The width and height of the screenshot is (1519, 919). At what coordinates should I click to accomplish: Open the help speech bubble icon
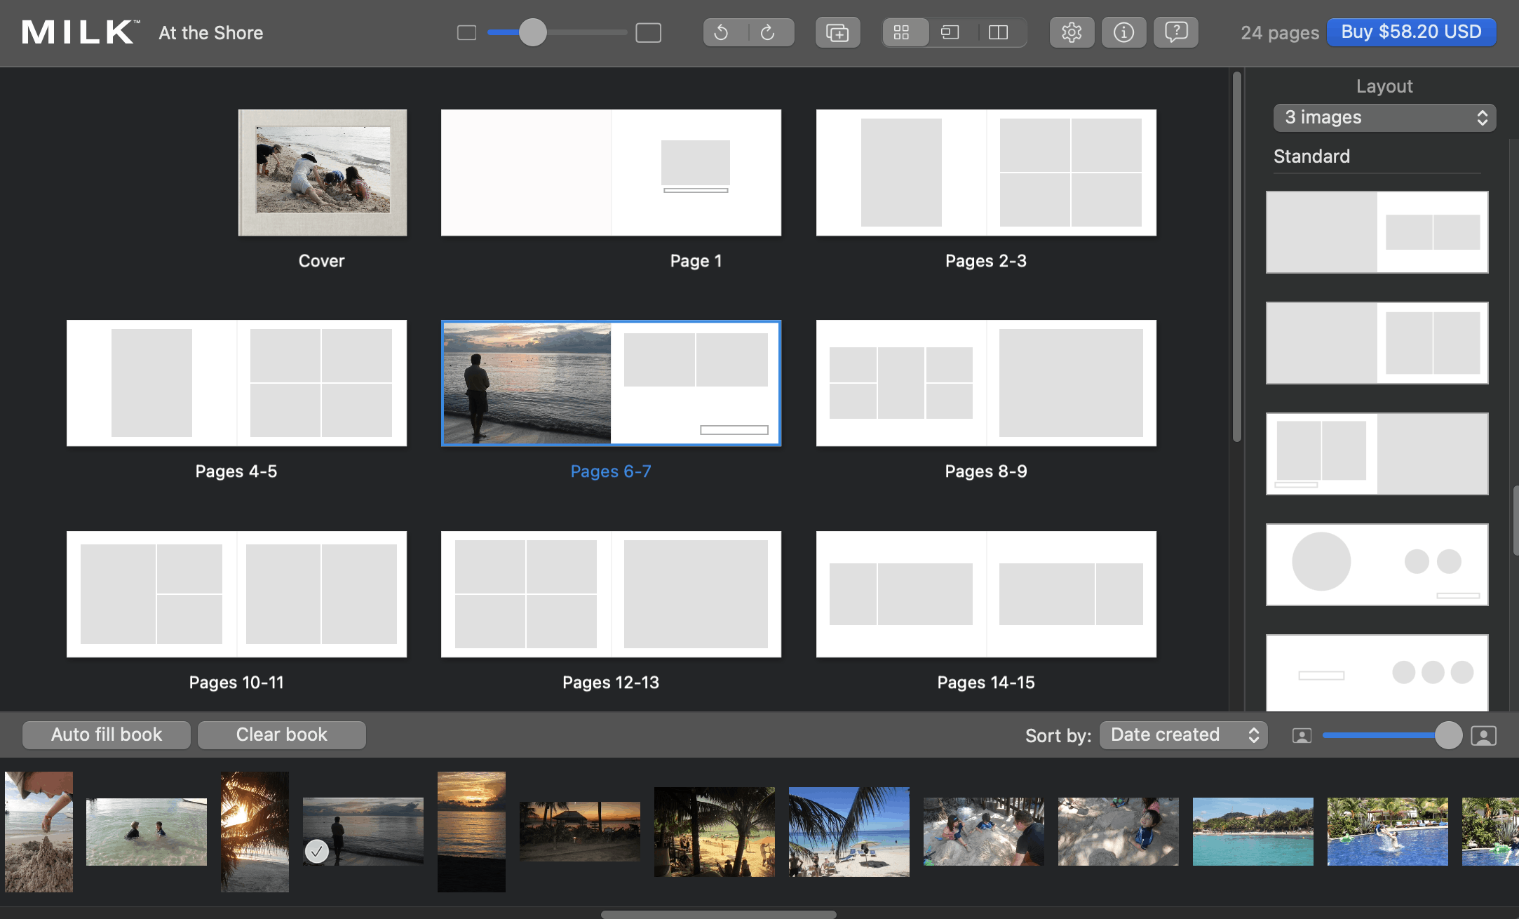(1176, 32)
